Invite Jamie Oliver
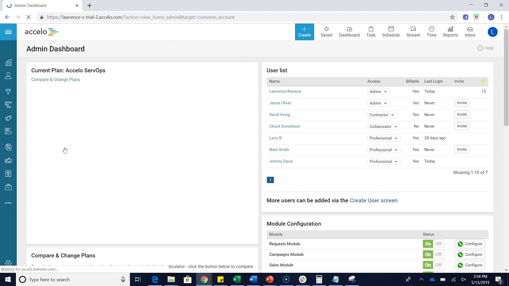509x286 pixels. point(462,103)
